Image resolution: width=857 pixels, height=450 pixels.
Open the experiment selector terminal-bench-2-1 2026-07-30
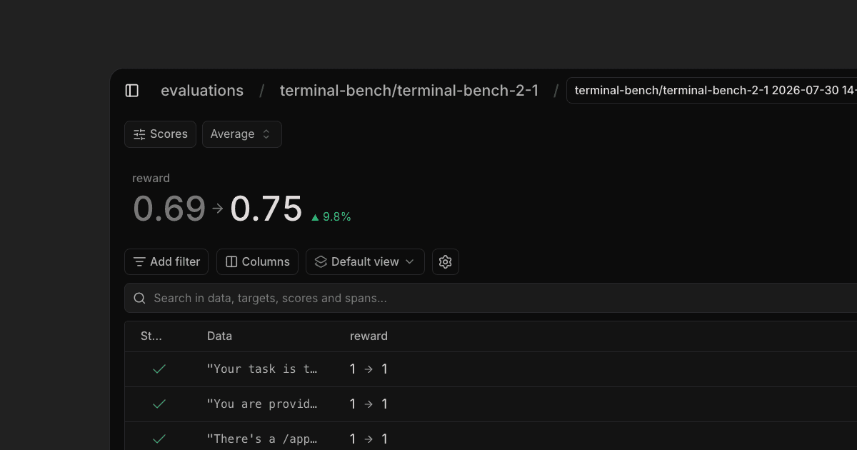(x=711, y=91)
